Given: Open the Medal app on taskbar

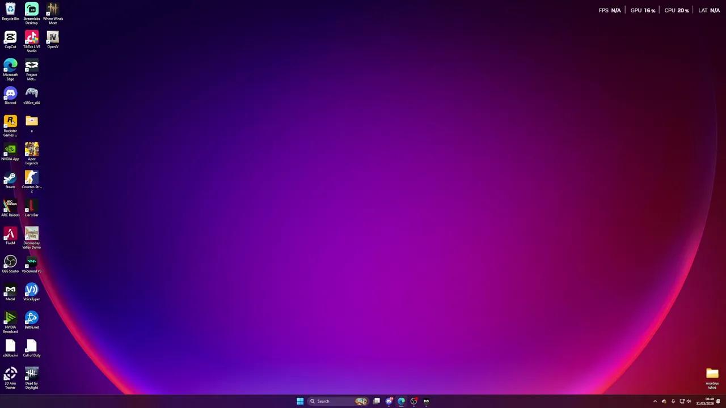Looking at the screenshot, I should tap(427, 401).
